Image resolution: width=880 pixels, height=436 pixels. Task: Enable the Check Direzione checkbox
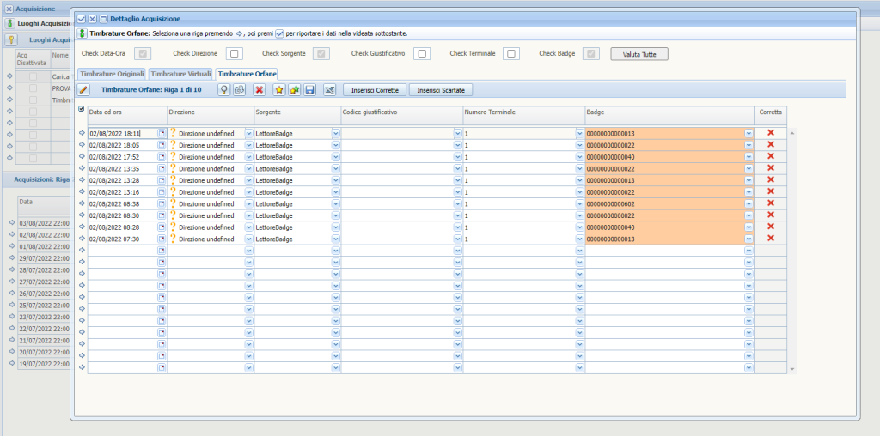[x=234, y=54]
